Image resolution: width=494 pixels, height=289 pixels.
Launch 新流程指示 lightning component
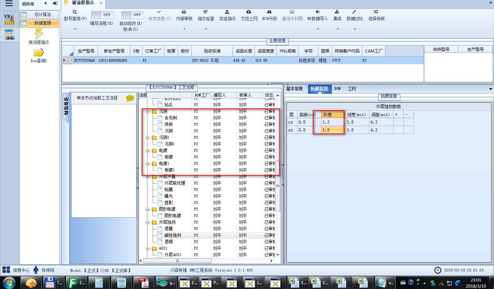tap(39, 36)
